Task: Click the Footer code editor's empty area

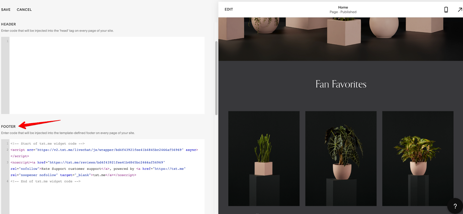Action: tap(107, 199)
